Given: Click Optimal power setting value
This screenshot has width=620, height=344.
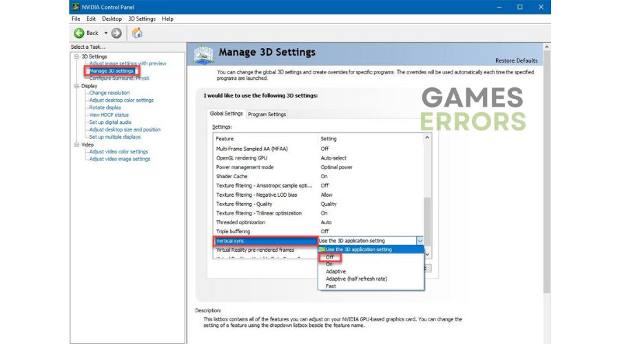Looking at the screenshot, I should click(x=336, y=167).
